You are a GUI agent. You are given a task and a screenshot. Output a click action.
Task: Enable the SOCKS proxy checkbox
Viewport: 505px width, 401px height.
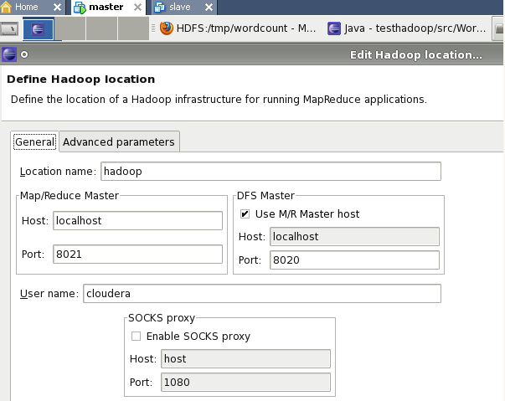[136, 337]
